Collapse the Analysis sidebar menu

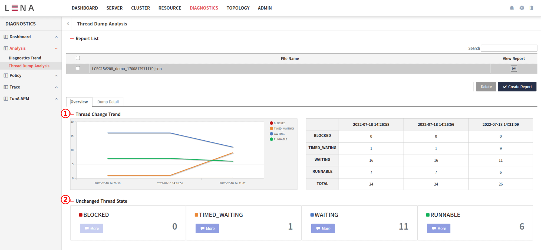point(56,48)
